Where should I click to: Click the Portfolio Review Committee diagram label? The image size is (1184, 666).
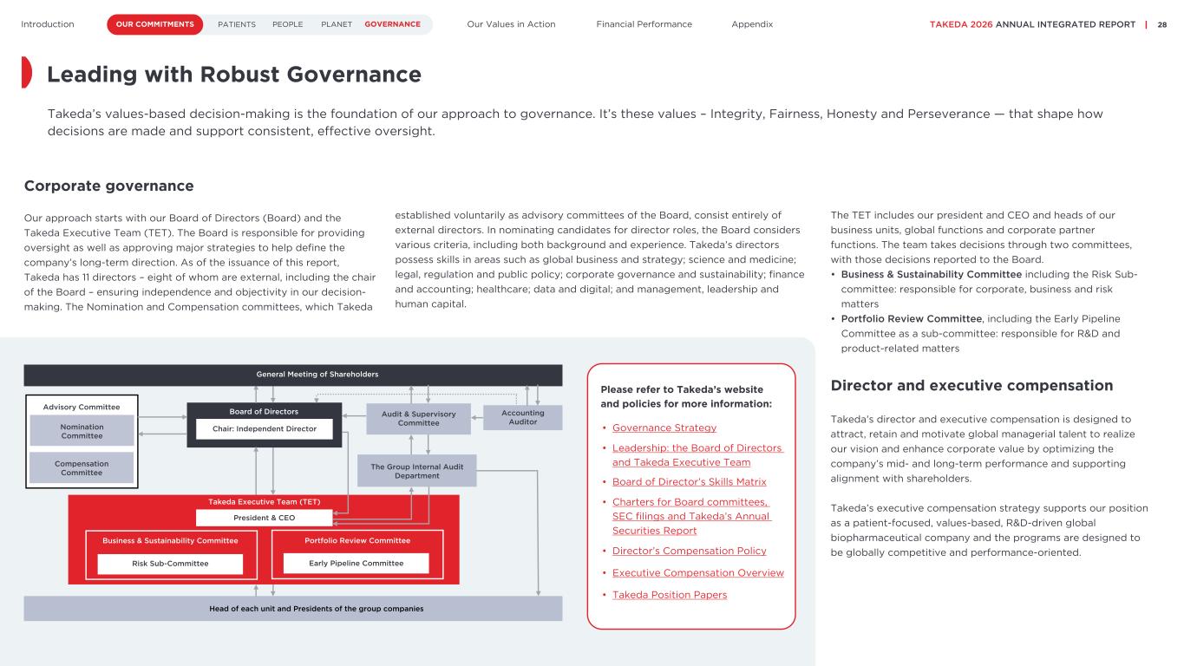tap(357, 540)
